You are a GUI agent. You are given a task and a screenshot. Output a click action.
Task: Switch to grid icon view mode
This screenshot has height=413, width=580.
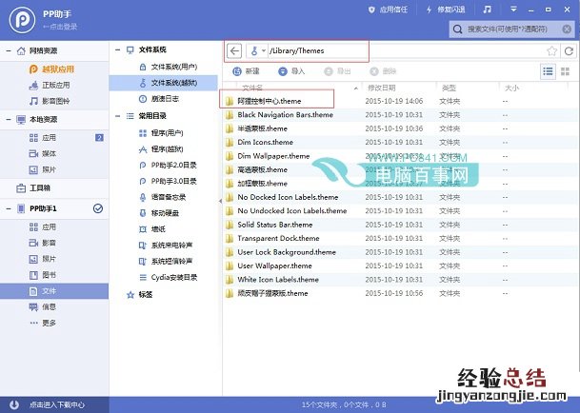[x=565, y=71]
